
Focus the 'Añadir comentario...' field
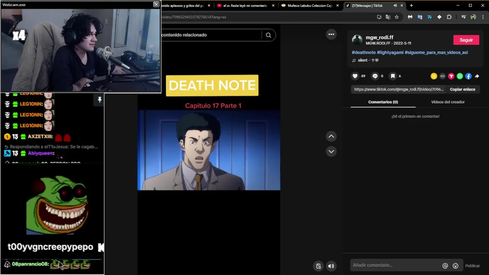click(396, 265)
